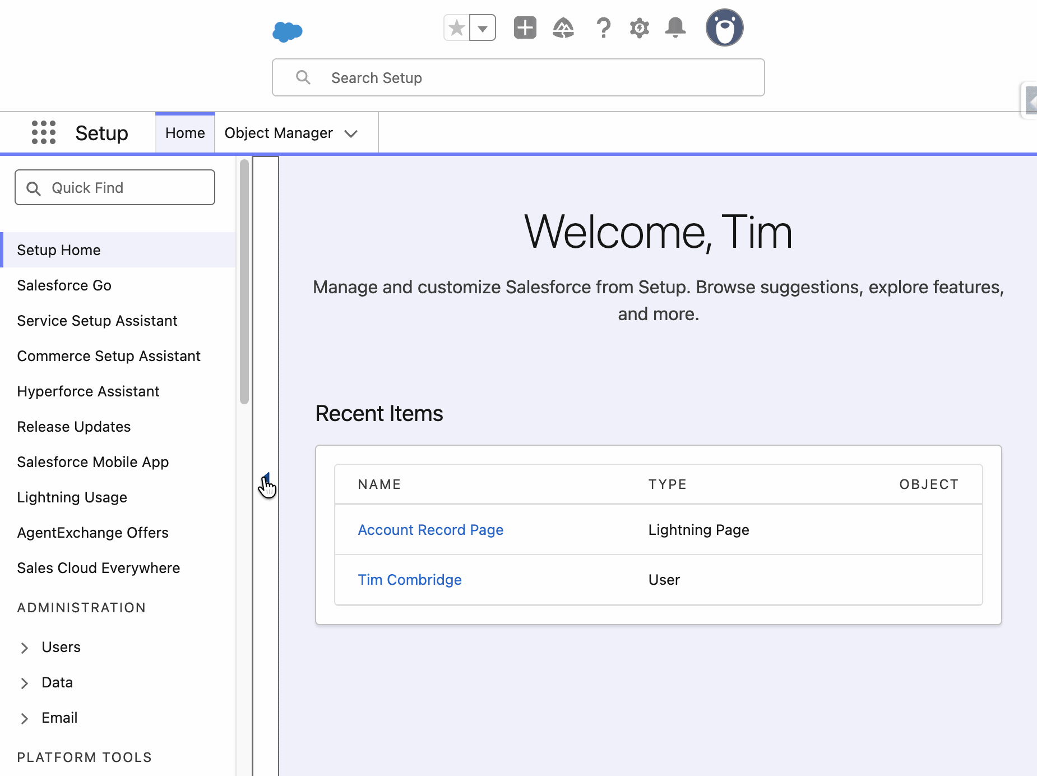Click the Welcome, Tim heading
Viewport: 1037px width, 776px height.
pyautogui.click(x=659, y=232)
